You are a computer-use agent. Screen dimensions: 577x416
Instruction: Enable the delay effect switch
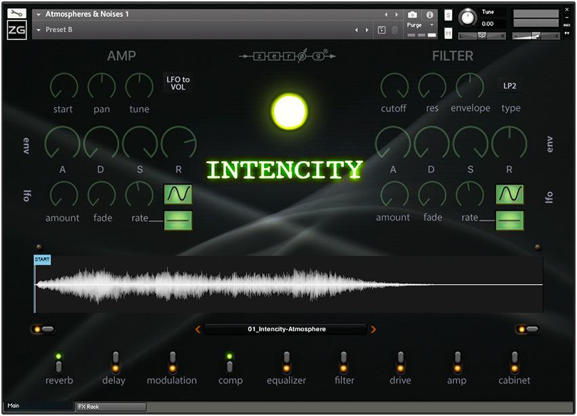(x=116, y=362)
